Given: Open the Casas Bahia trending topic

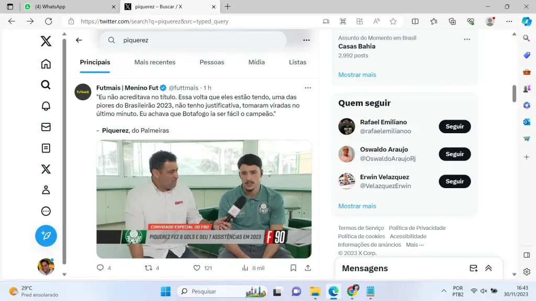Looking at the screenshot, I should click(x=356, y=47).
